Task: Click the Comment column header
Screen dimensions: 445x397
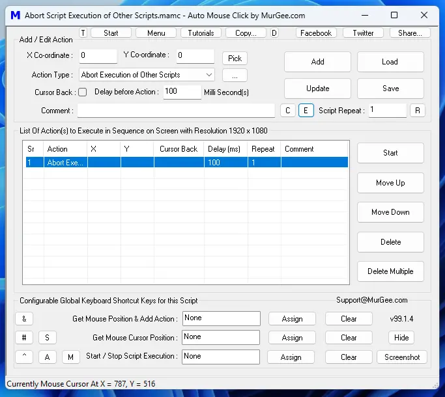Action: point(315,149)
